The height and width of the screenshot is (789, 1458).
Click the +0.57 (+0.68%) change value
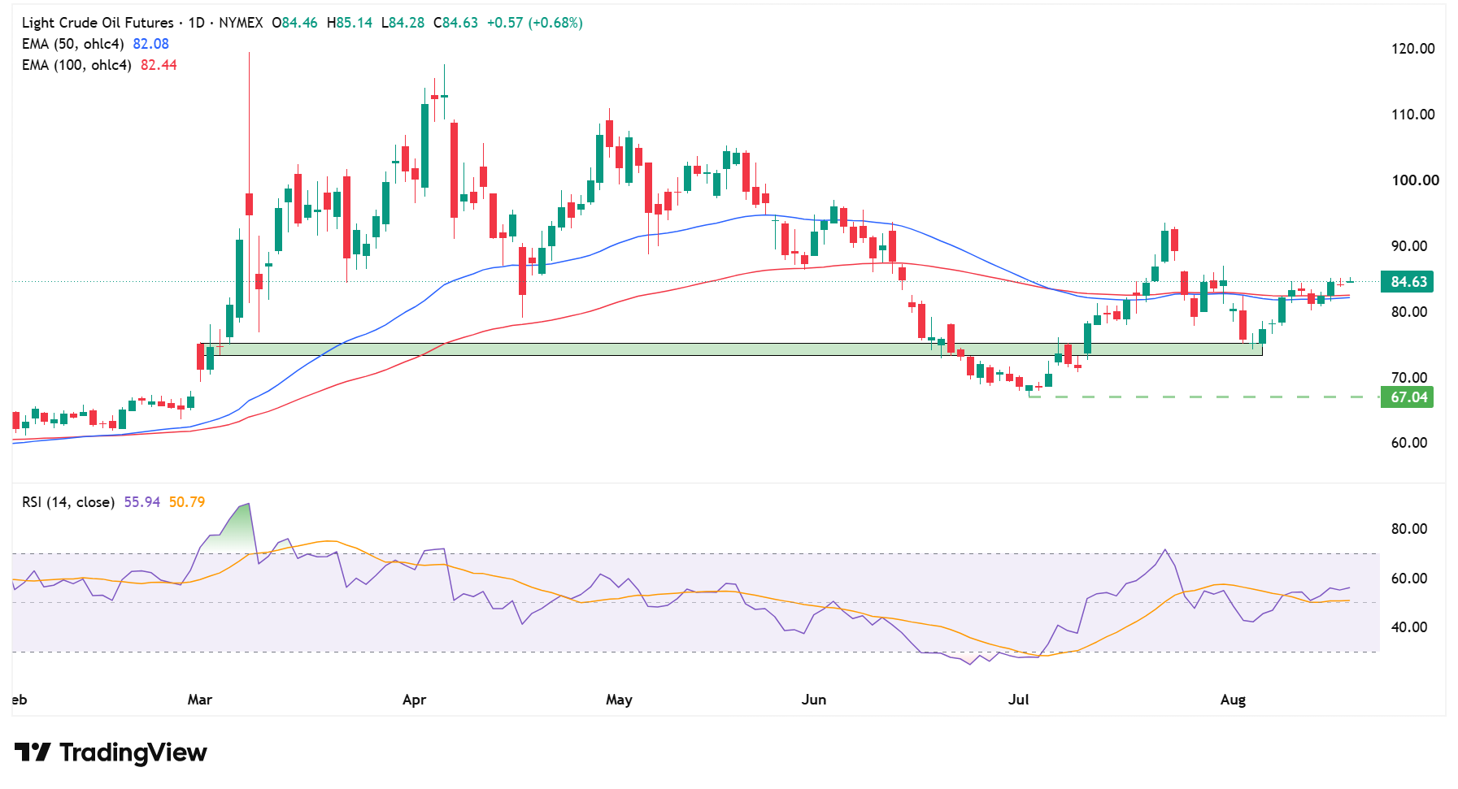pyautogui.click(x=534, y=23)
